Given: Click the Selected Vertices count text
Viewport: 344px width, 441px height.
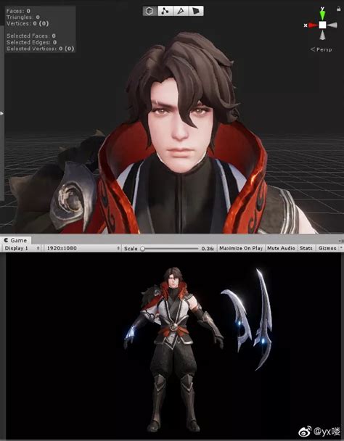Looking at the screenshot, I should point(40,49).
